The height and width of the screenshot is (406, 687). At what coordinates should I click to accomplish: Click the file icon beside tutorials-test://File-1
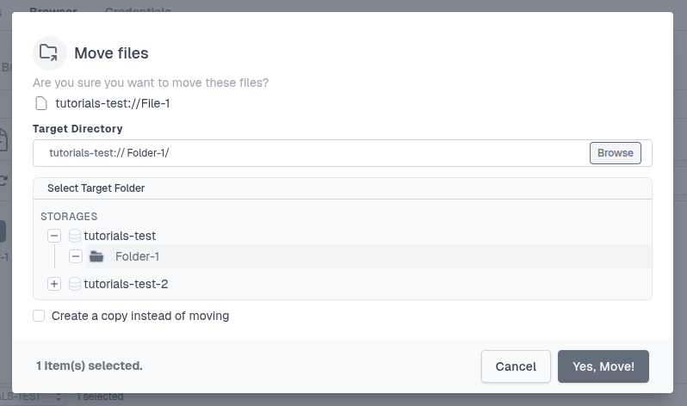point(40,104)
